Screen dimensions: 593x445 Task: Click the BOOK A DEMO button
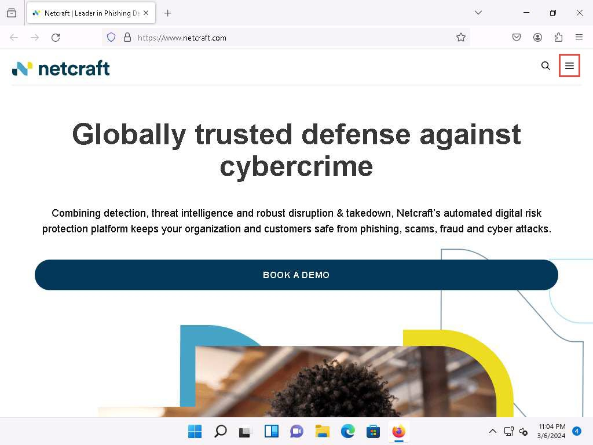tap(296, 275)
